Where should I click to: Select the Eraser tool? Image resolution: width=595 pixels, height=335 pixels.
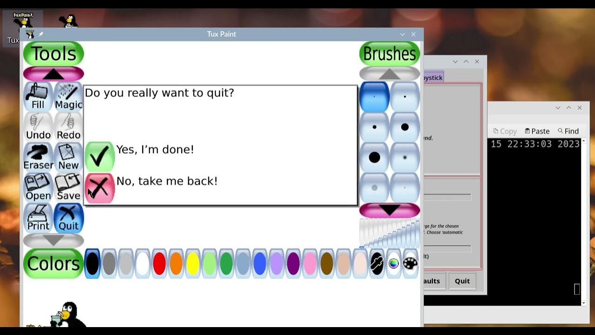[x=38, y=157]
